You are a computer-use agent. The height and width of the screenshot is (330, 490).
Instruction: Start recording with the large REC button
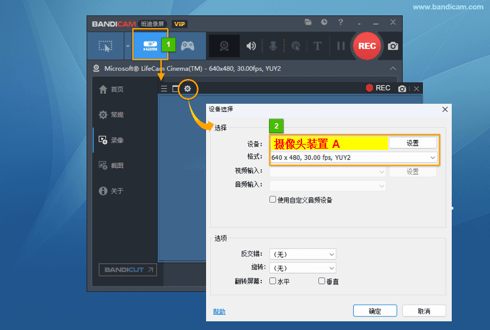367,46
